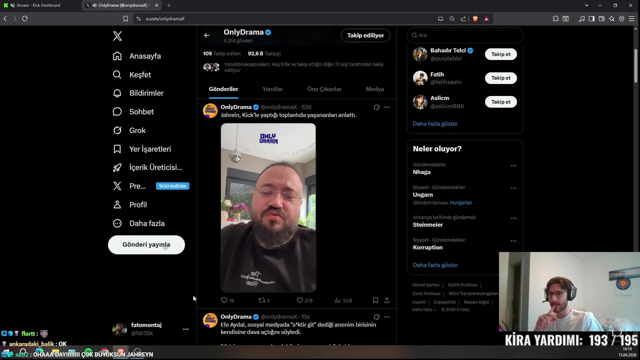
Task: Like the Jahrein post
Action: [x=304, y=300]
